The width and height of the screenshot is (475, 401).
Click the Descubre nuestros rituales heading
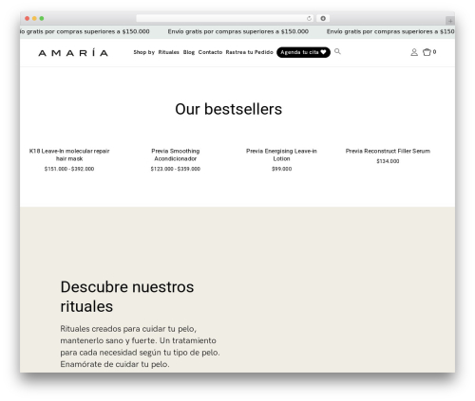(x=127, y=297)
